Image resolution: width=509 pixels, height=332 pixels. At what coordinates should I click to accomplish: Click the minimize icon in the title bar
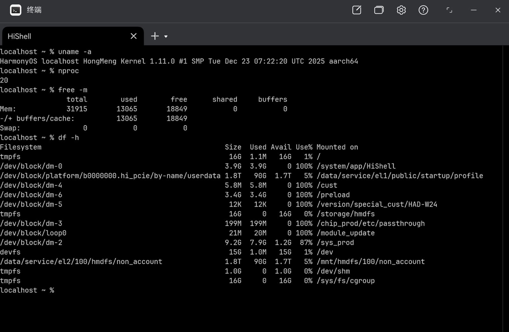point(473,10)
